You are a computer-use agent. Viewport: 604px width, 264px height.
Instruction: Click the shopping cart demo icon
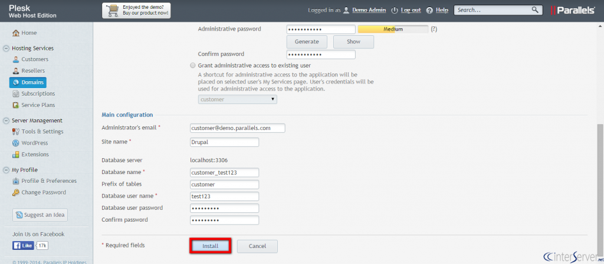click(113, 11)
